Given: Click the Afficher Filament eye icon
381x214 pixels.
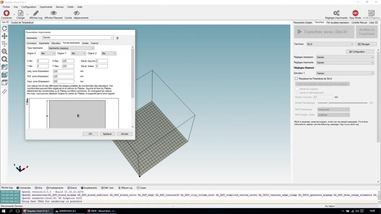Looking at the screenshot, I should click(x=53, y=13).
